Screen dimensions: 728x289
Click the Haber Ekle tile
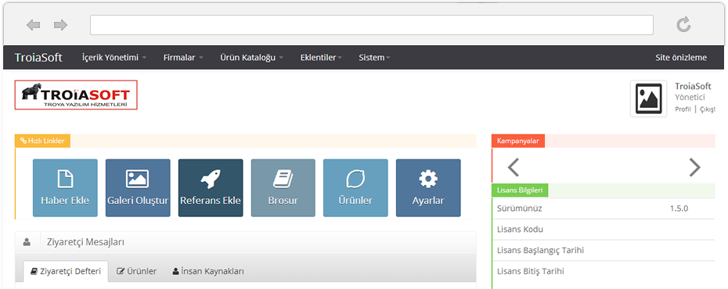[x=65, y=188]
